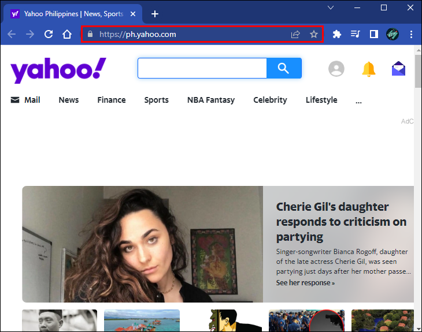This screenshot has height=332, width=422.
Task: Click the browser reload icon
Action: [49, 34]
